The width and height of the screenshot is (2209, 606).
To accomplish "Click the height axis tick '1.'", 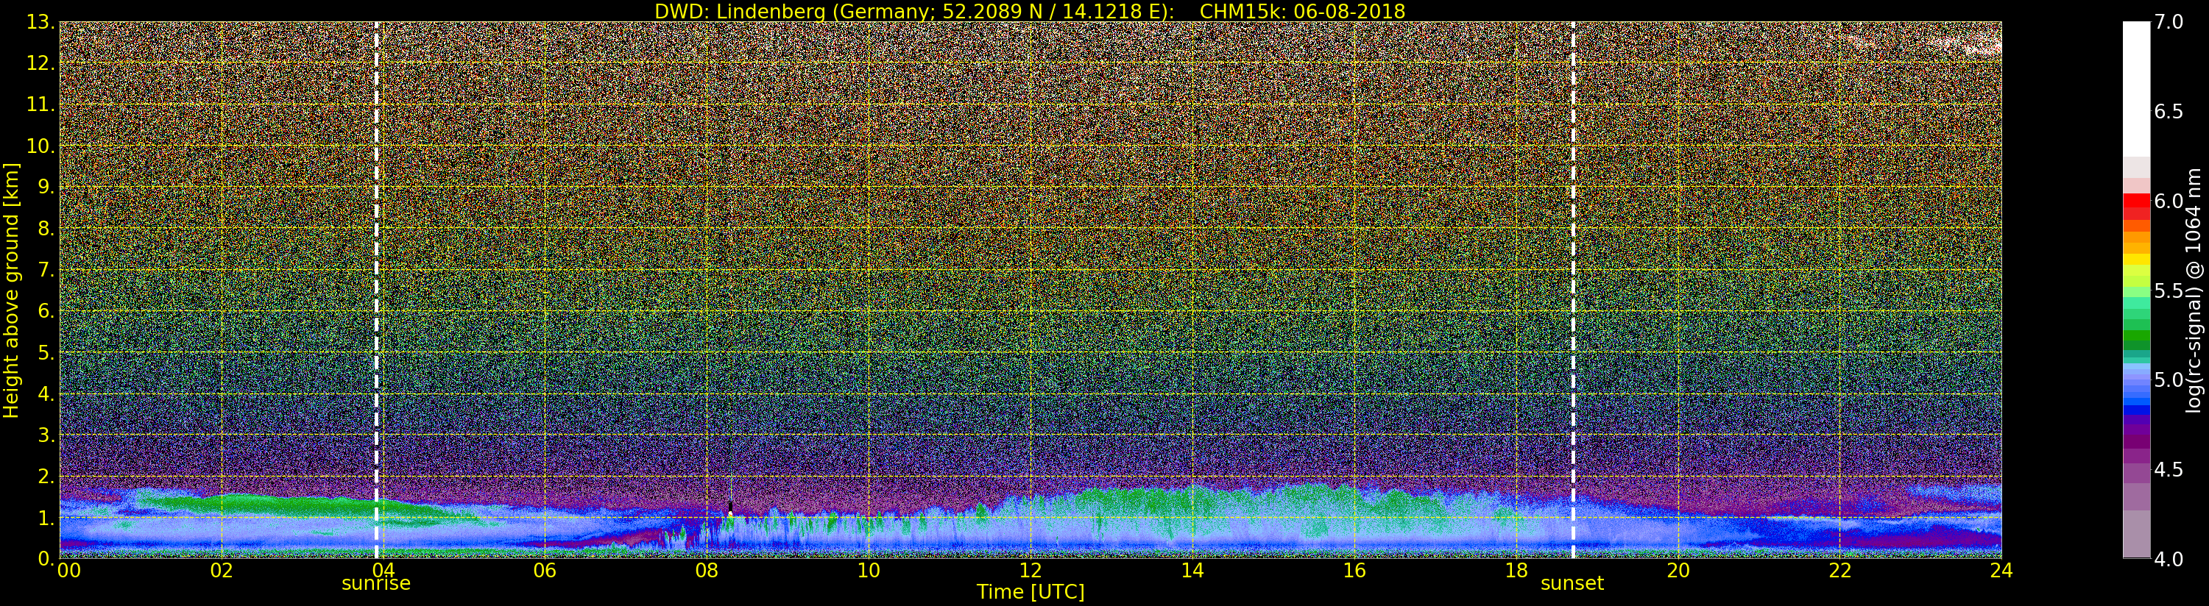I will 46,518.
